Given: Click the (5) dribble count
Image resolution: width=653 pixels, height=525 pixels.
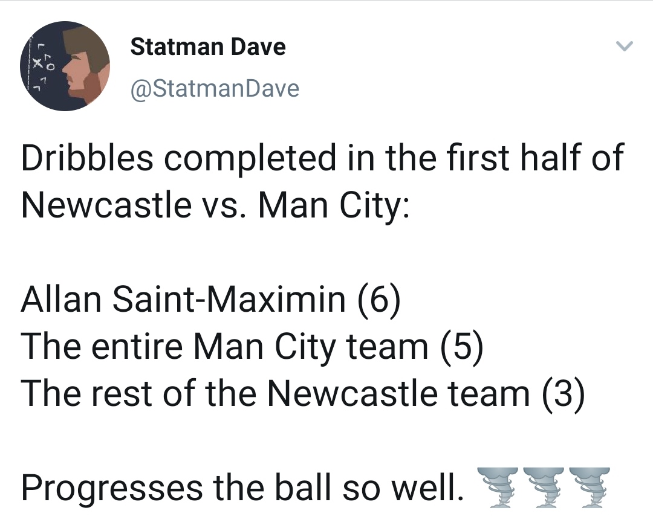Looking at the screenshot, I should click(461, 347).
